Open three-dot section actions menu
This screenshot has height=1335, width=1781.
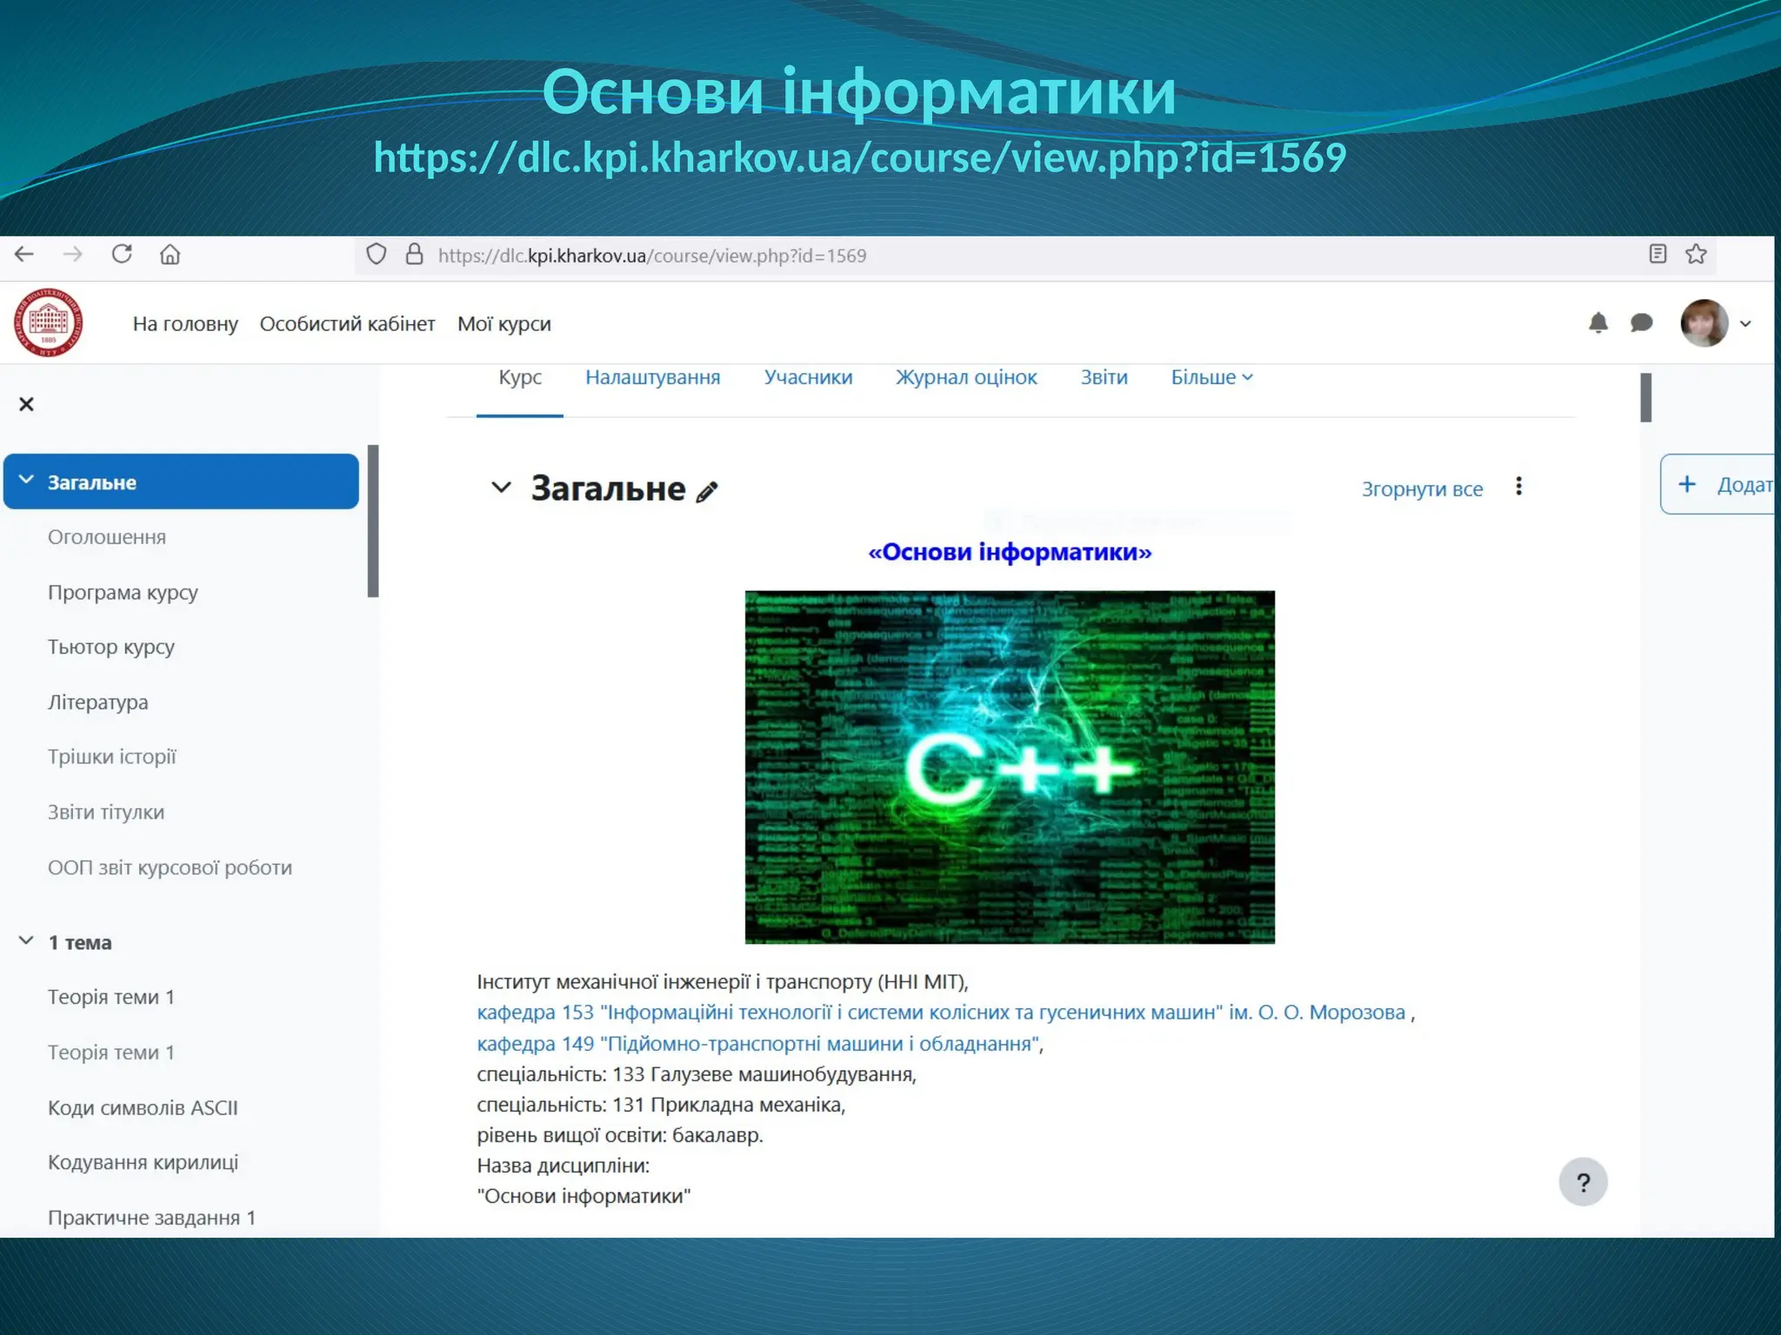point(1518,487)
